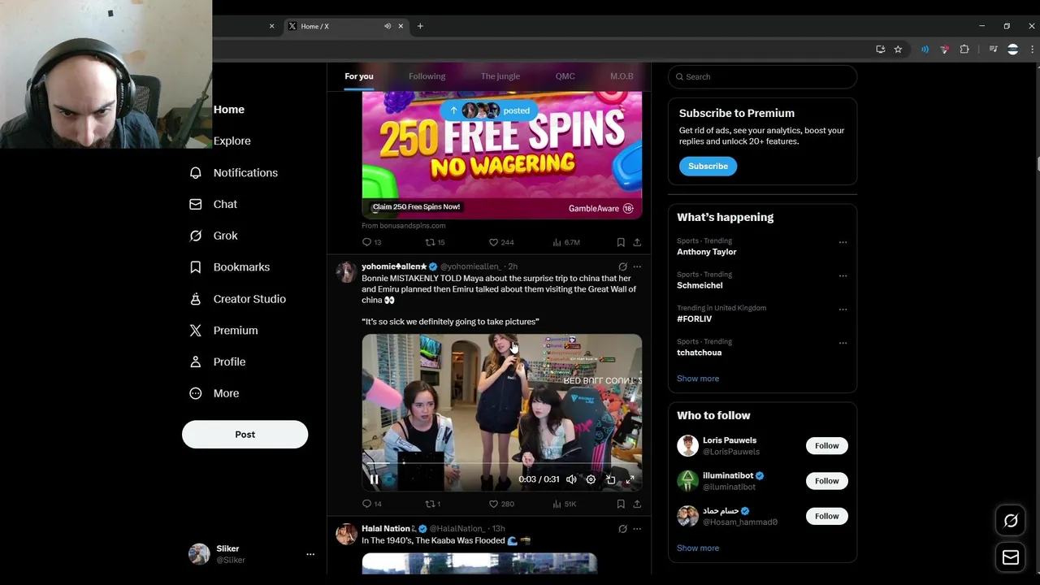
Task: Switch to The jungle tab
Action: point(500,76)
